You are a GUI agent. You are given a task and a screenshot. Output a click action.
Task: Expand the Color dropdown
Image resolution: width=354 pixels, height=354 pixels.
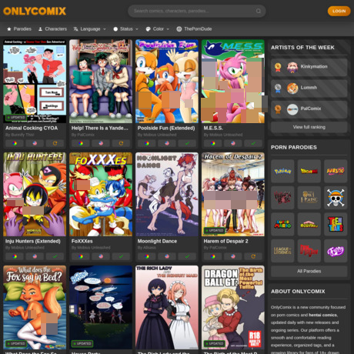click(158, 29)
